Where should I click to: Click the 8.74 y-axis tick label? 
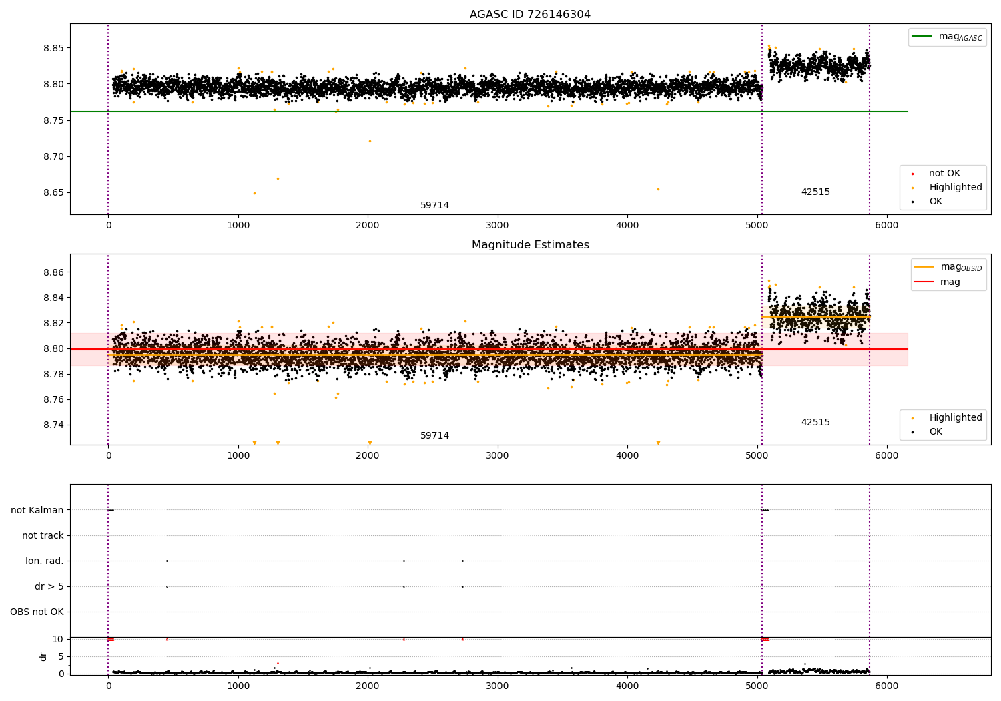click(54, 425)
